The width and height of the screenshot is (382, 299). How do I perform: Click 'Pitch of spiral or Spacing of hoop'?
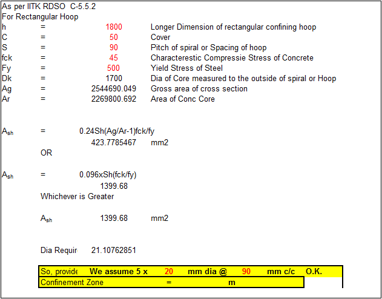(x=208, y=47)
